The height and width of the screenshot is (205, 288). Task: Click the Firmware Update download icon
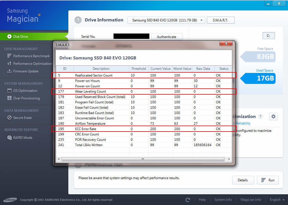pyautogui.click(x=9, y=71)
